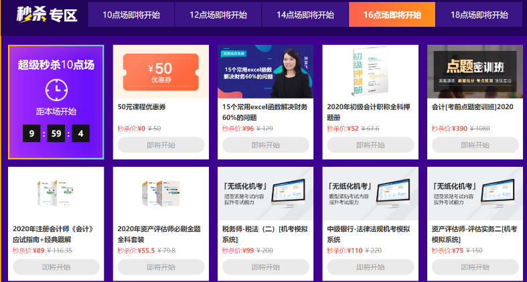Switch to the 10点场即将开始 tab
This screenshot has height=282, width=527.
point(131,15)
